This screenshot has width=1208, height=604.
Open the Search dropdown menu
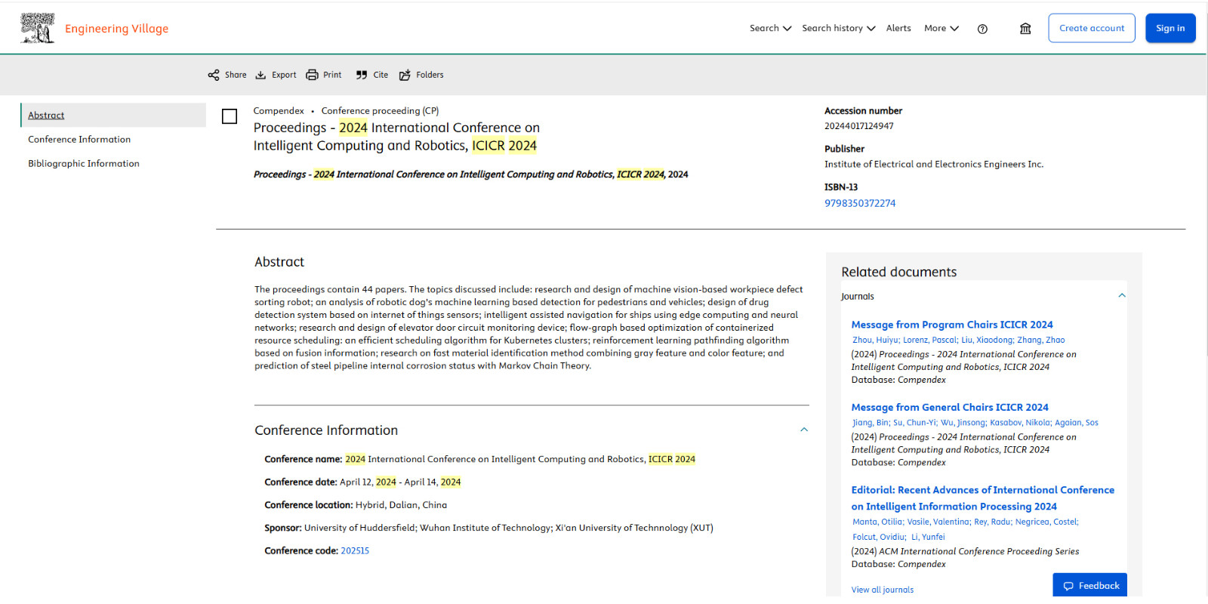click(x=770, y=28)
